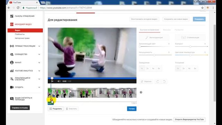The height and width of the screenshot is (125, 222).
Task: Select 1x under Замедление
Action: tap(142, 68)
